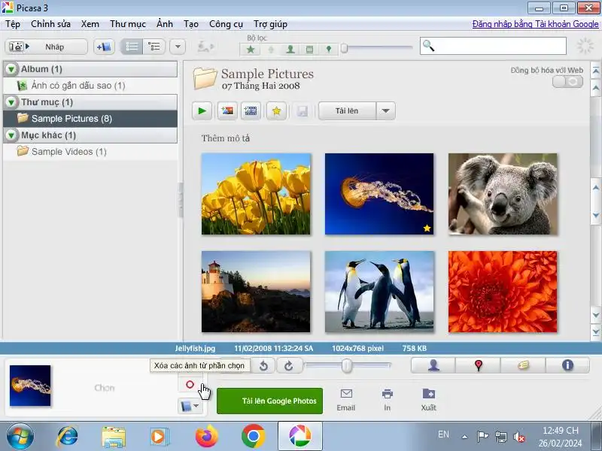Collapse the Album section

pos(11,69)
